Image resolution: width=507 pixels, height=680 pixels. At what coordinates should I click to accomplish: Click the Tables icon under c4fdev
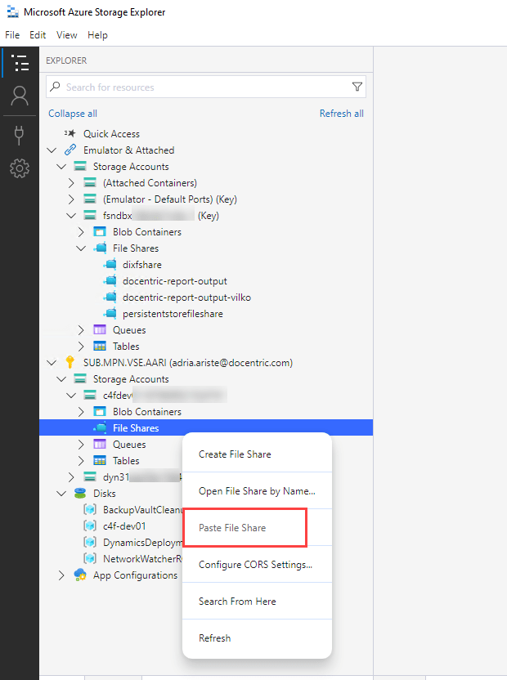click(x=100, y=461)
